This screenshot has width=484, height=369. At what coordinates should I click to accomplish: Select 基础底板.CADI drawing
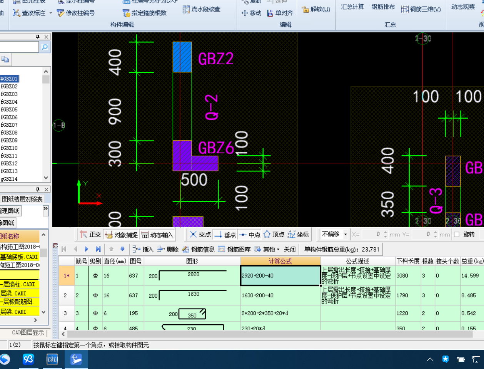point(19,257)
